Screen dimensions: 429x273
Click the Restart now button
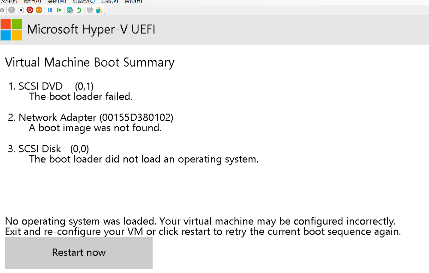pos(79,253)
